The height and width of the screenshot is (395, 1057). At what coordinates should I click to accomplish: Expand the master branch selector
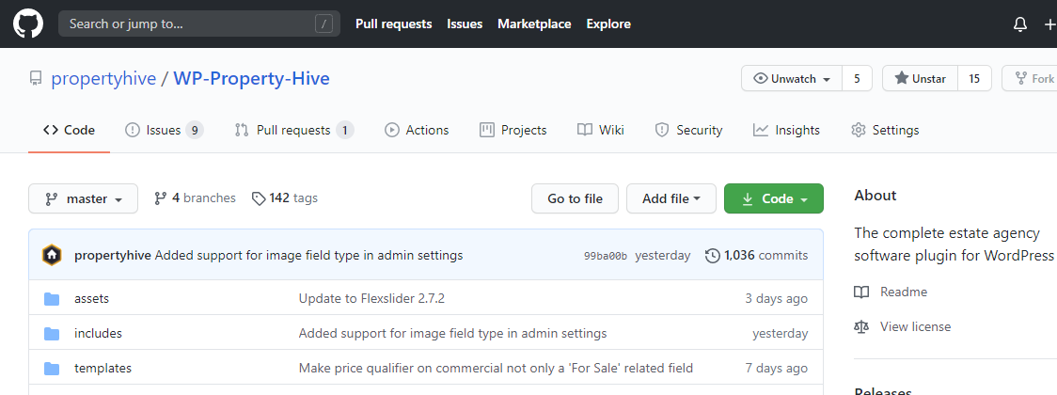coord(84,199)
